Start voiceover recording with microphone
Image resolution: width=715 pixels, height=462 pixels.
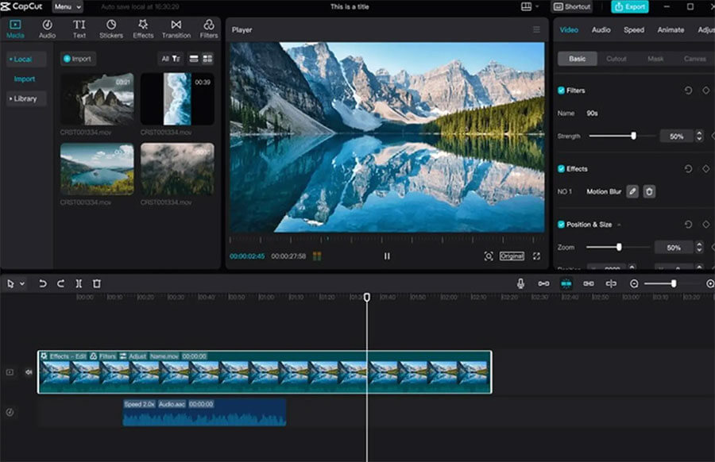tap(520, 283)
